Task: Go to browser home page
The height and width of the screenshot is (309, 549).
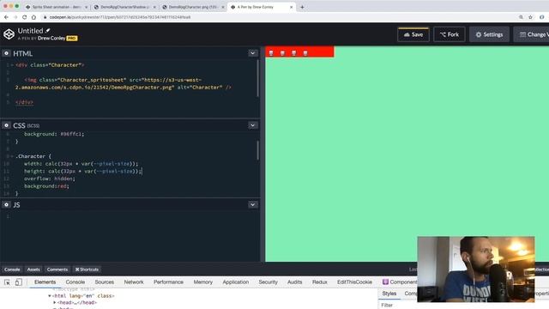Action: click(33, 17)
